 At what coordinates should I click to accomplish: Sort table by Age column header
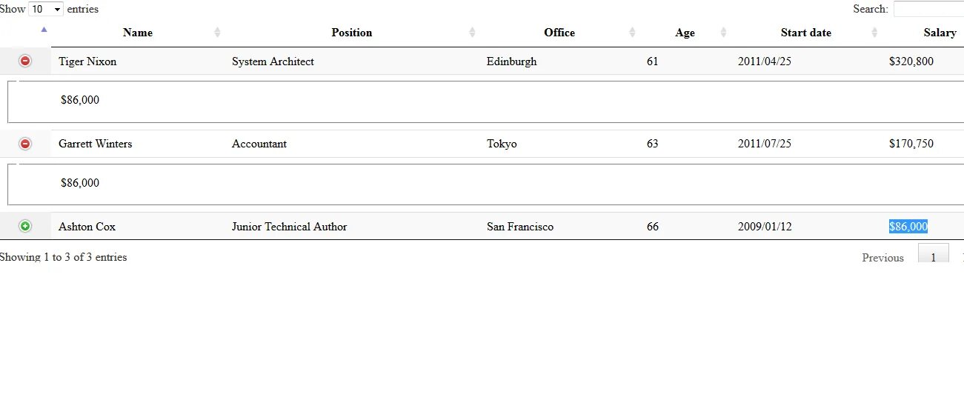[x=685, y=33]
